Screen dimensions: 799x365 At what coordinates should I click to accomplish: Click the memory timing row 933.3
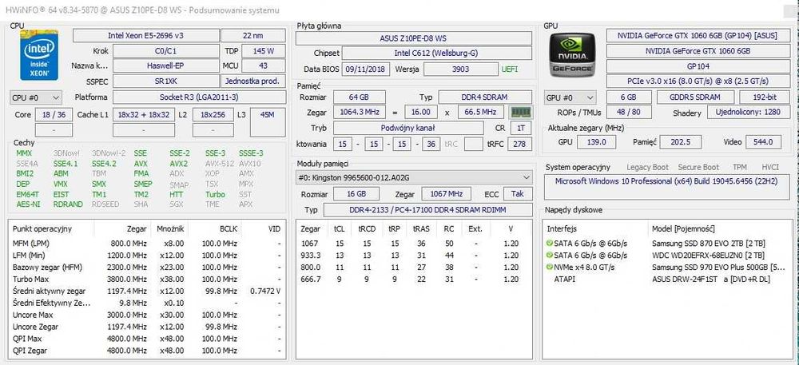point(414,255)
